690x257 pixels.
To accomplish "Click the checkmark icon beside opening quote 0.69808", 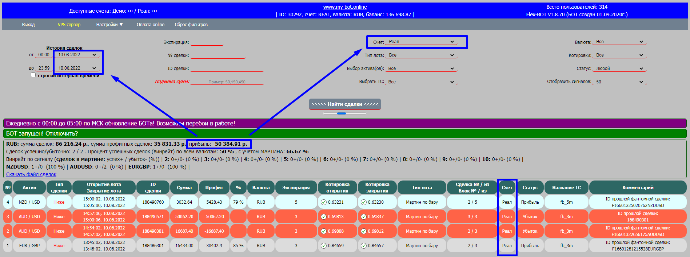I will pyautogui.click(x=324, y=231).
